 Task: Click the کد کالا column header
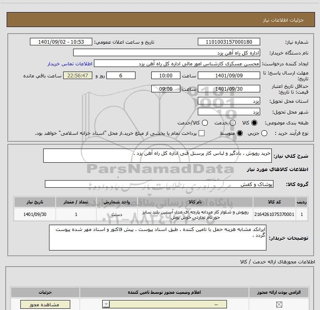274,202
